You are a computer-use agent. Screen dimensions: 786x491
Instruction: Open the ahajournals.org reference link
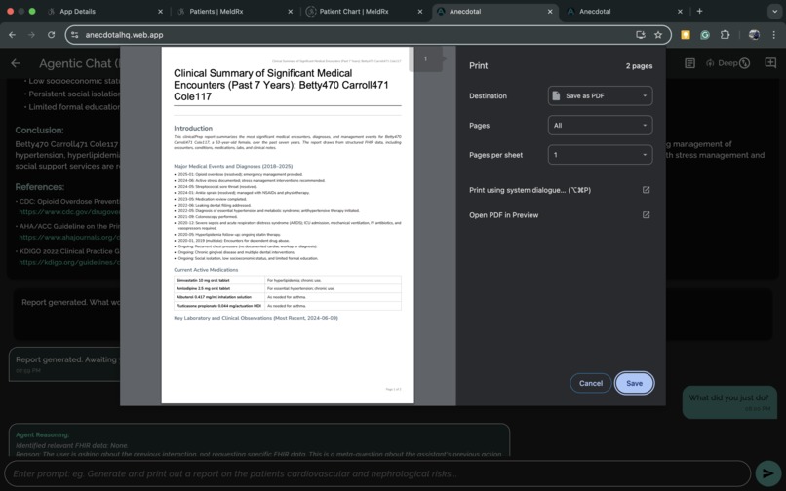pos(69,237)
